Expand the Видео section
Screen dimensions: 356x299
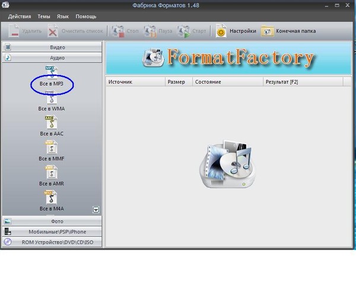52,47
